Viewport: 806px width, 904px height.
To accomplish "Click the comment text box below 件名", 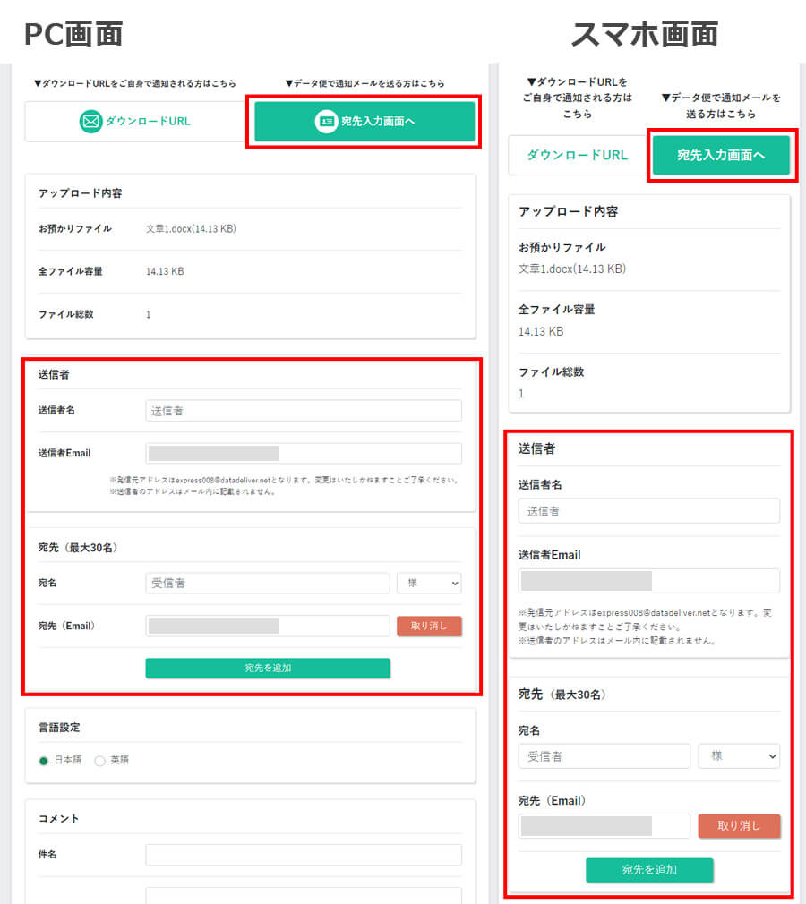I will pos(304,895).
